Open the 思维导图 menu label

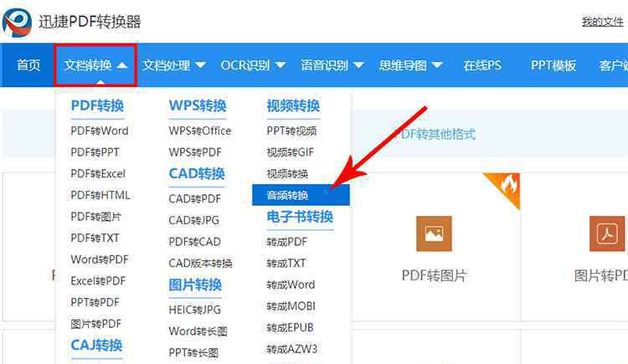coord(403,65)
